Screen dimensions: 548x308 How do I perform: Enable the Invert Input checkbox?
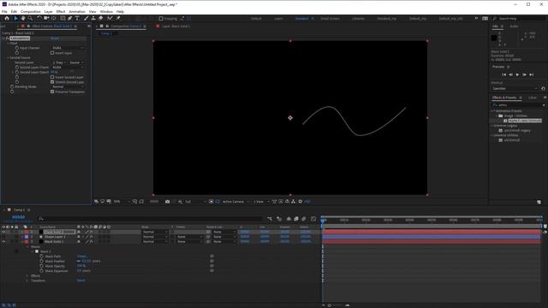tap(52, 53)
